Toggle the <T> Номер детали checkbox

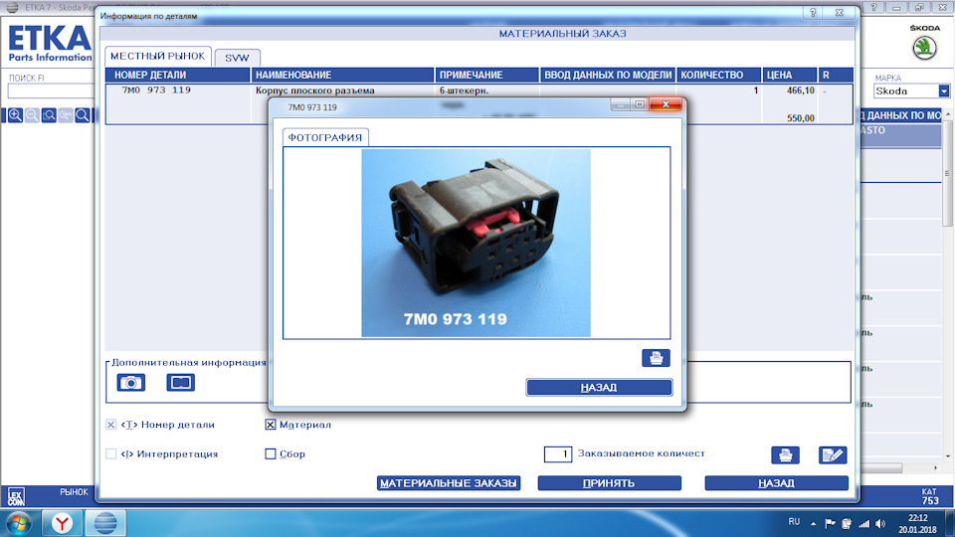[x=110, y=425]
